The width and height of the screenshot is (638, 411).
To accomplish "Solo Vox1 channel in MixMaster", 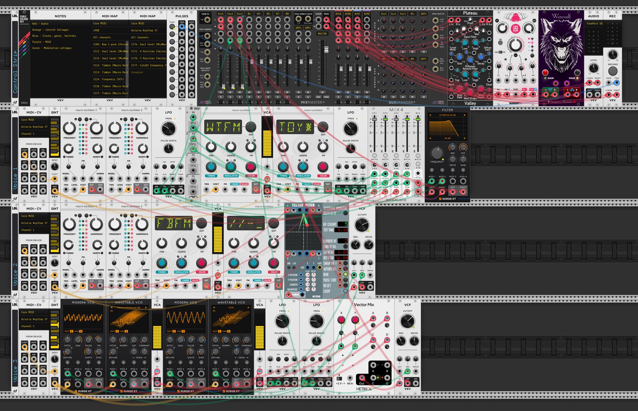I will tap(221, 97).
